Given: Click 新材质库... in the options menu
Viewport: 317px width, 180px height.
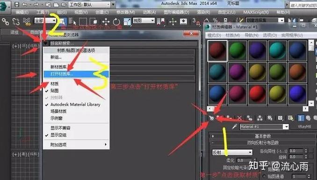Looking at the screenshot, I should (59, 67).
